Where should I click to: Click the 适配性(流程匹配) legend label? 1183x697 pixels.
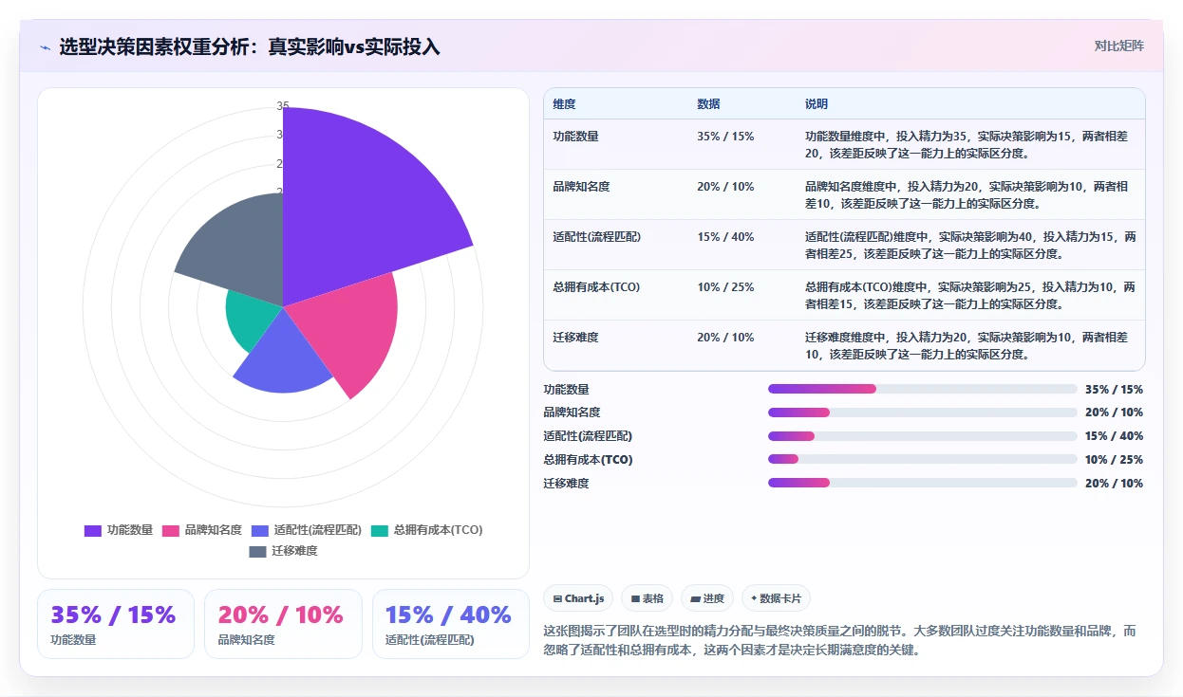(x=317, y=530)
